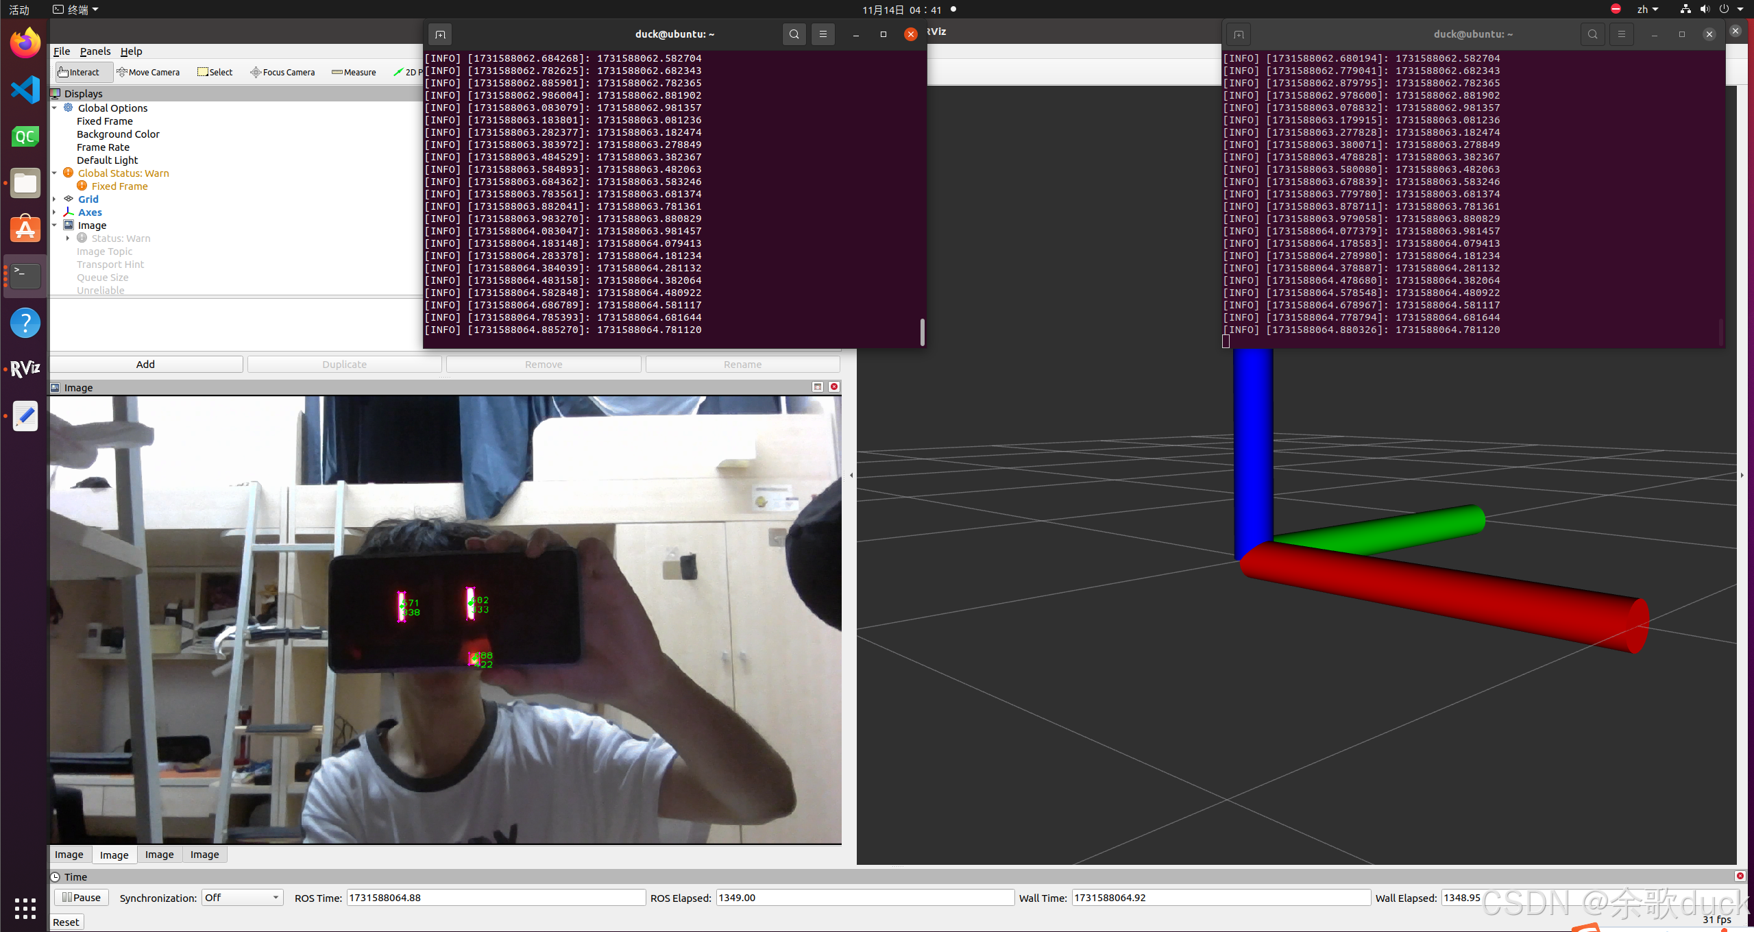Click the Add display button
1754x932 pixels.
tap(146, 365)
